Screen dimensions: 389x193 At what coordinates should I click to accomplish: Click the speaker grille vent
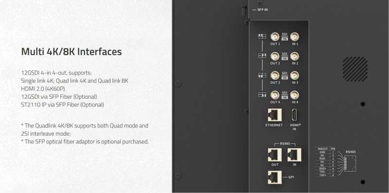[355, 69]
